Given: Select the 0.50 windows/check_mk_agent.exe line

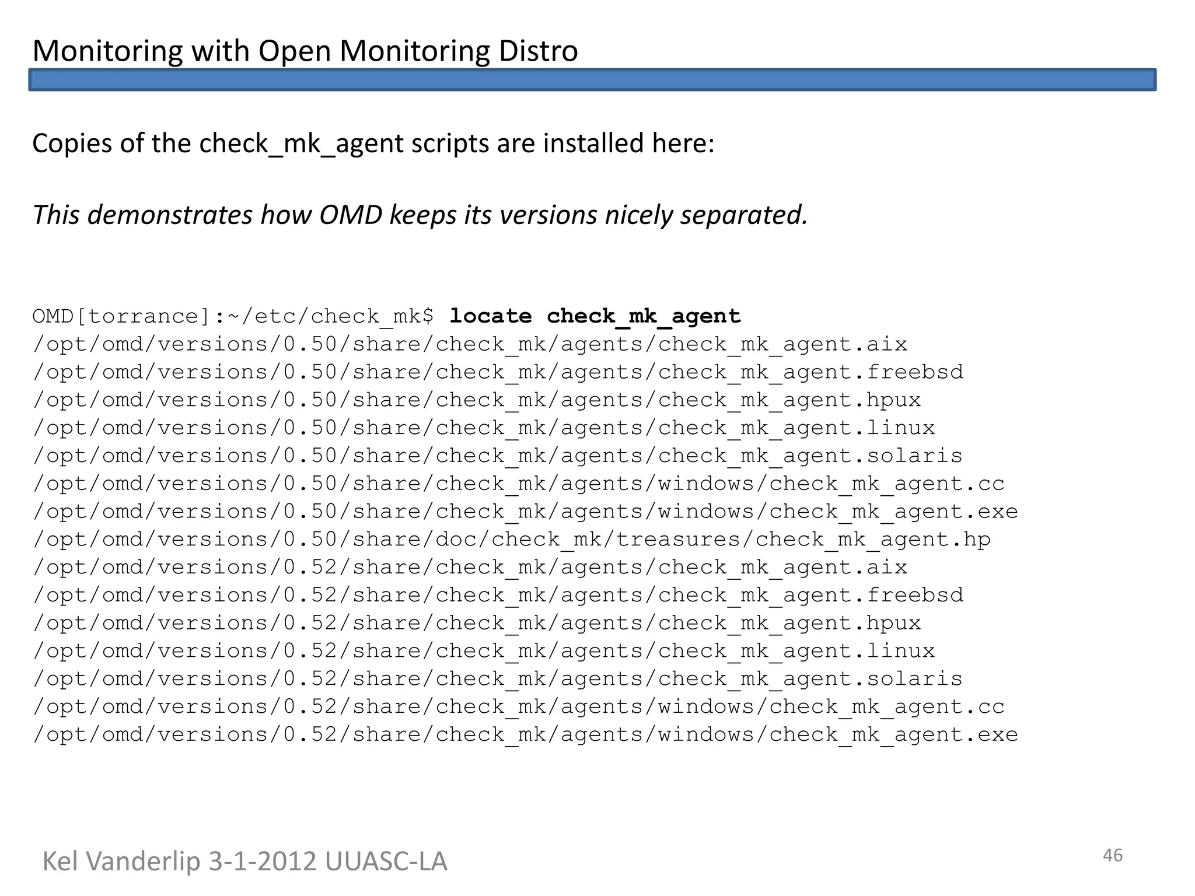Looking at the screenshot, I should click(x=525, y=512).
